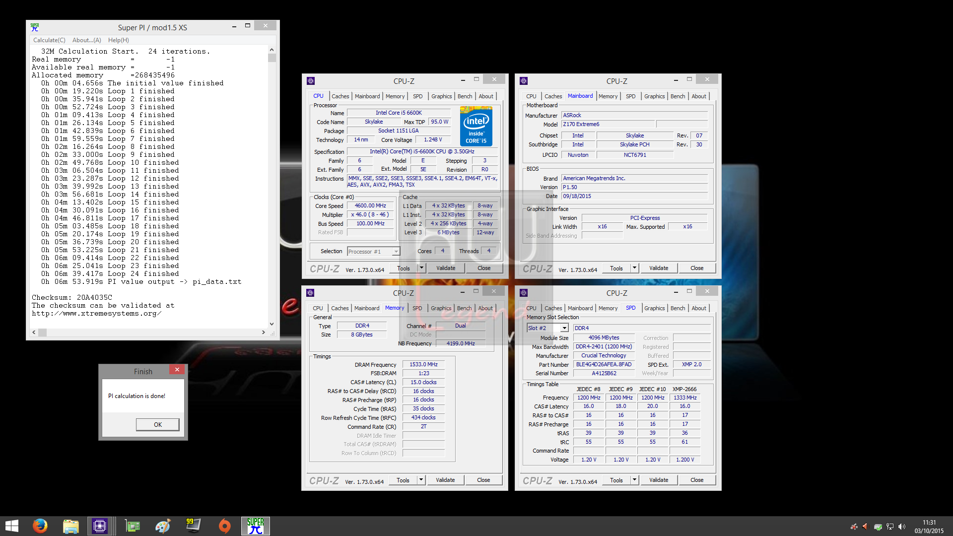This screenshot has height=536, width=953.
Task: Open the Help(H) menu in Super PI
Action: (x=119, y=40)
